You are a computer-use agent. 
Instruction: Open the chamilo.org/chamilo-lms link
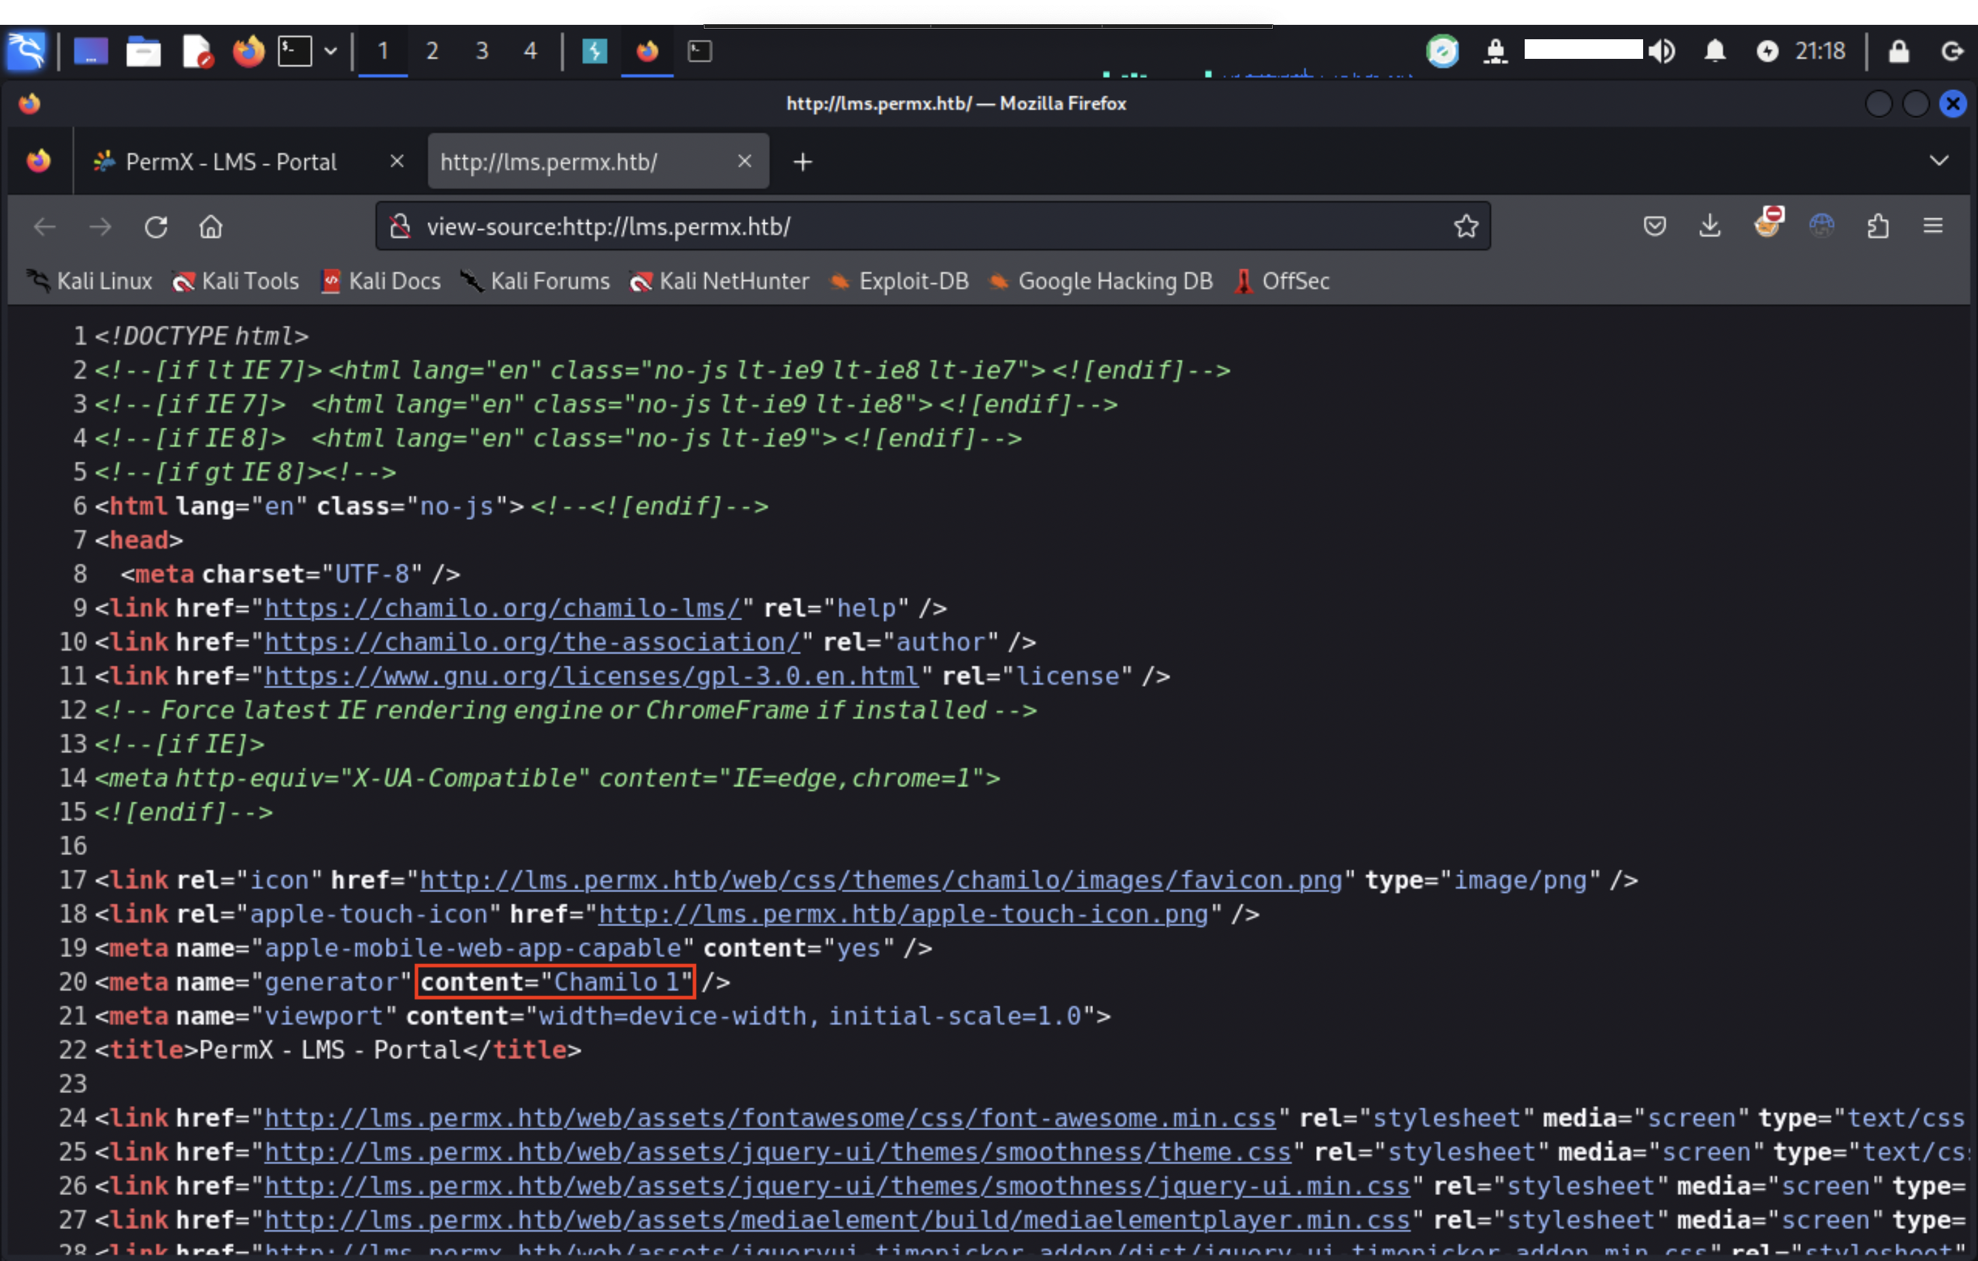pos(503,608)
